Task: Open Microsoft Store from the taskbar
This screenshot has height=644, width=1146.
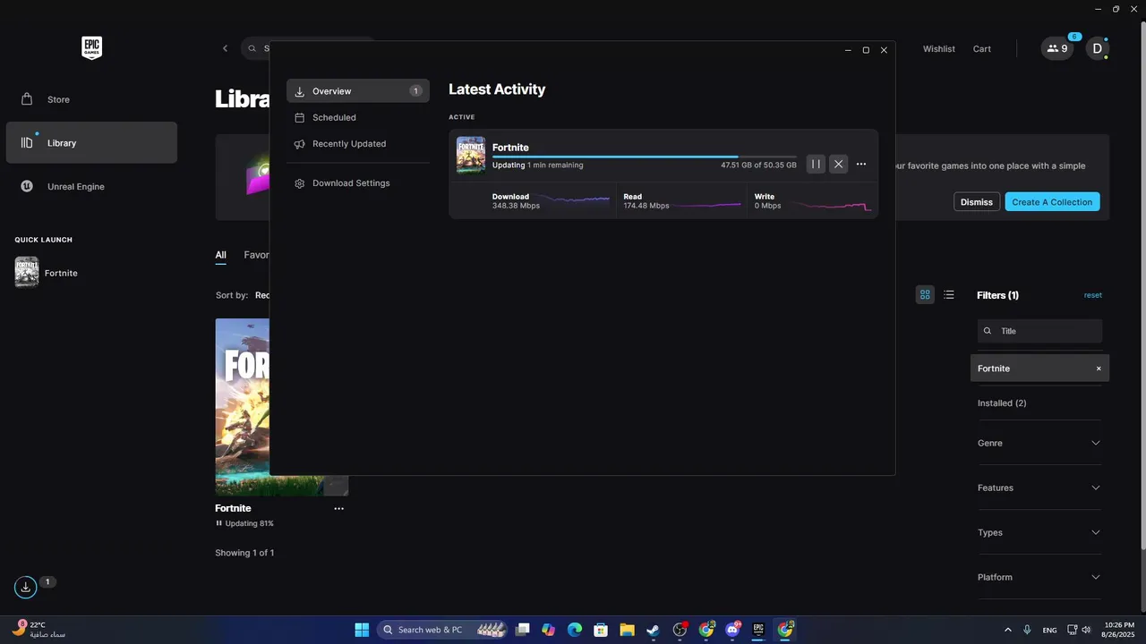Action: (x=601, y=630)
